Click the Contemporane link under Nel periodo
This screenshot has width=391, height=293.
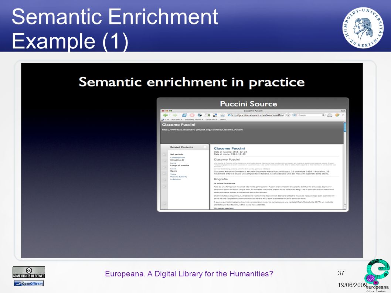point(177,158)
